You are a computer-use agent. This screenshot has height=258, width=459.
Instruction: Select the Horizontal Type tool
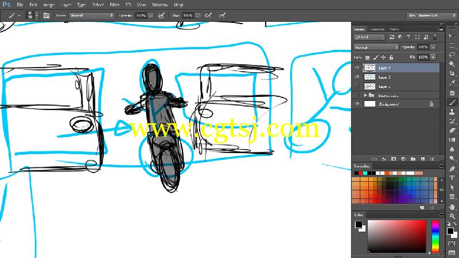point(452,178)
